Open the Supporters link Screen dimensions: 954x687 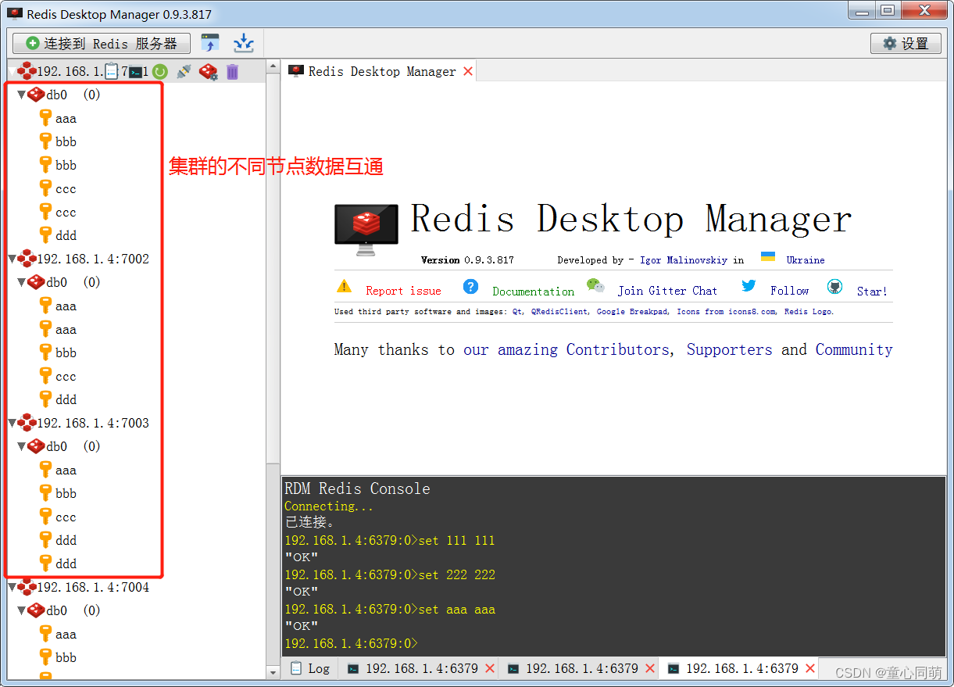[729, 349]
